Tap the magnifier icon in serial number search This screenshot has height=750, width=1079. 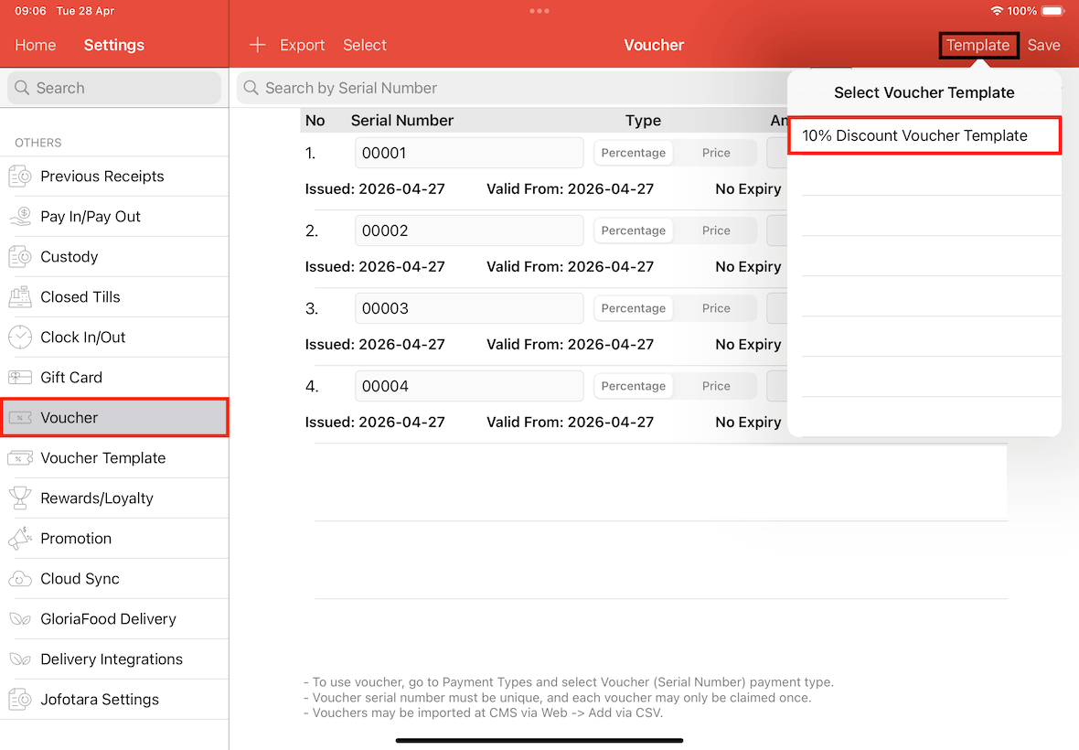[251, 88]
